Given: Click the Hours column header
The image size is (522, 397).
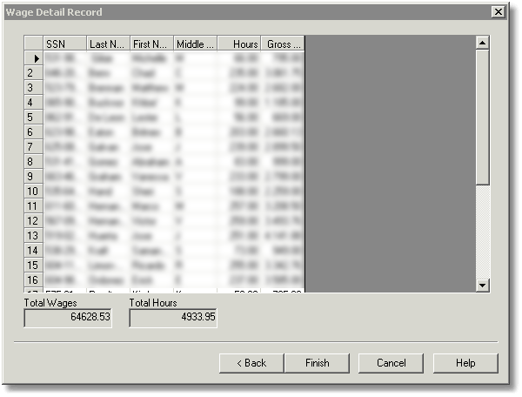Looking at the screenshot, I should click(x=239, y=44).
